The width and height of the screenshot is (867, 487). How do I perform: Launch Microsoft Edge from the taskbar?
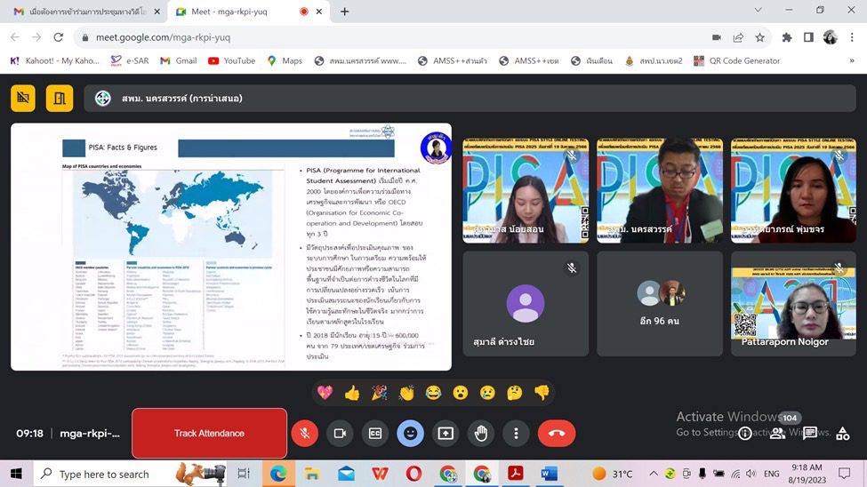[x=278, y=474]
